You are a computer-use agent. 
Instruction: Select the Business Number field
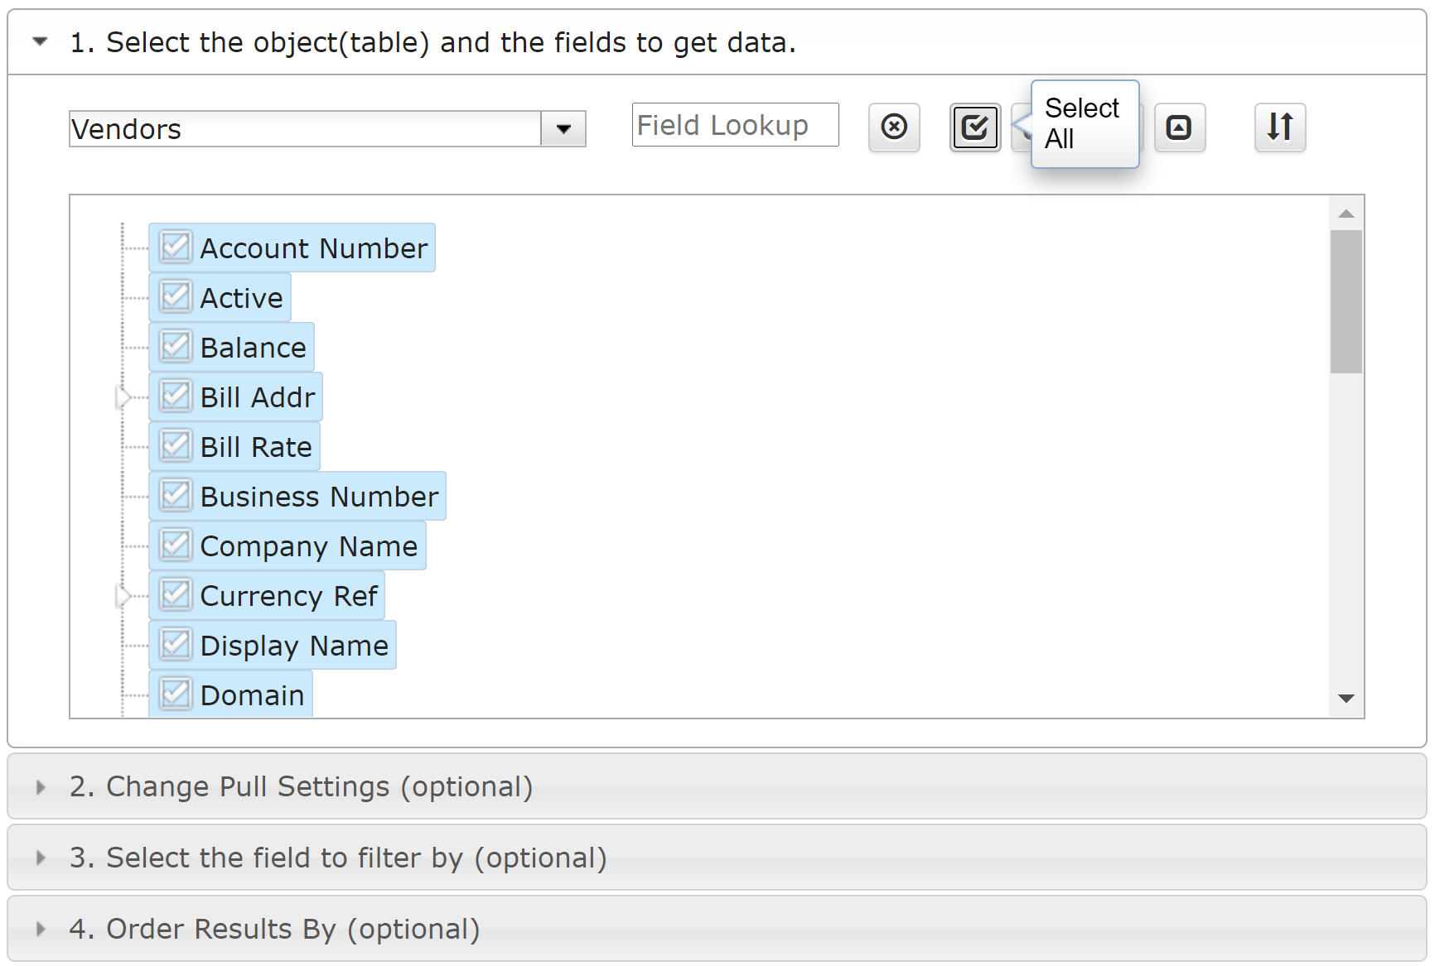point(319,497)
